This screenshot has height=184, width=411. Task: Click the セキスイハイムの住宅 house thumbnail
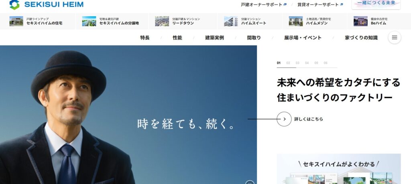pos(16,21)
